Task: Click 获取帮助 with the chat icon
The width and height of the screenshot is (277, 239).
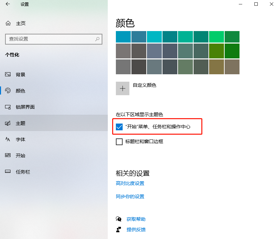Action: click(x=136, y=219)
